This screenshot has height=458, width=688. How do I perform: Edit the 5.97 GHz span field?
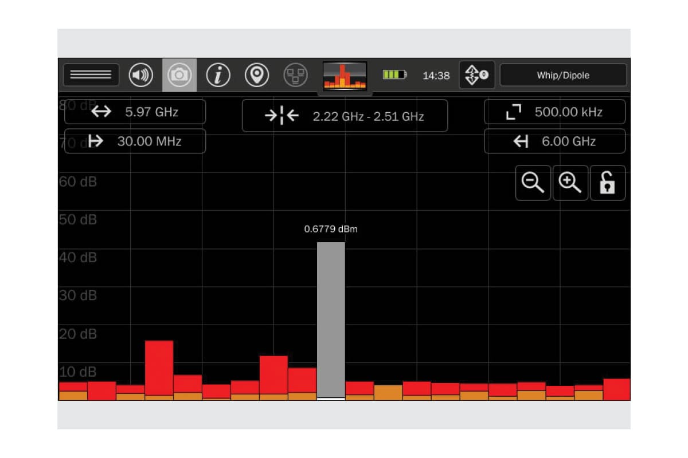[135, 112]
